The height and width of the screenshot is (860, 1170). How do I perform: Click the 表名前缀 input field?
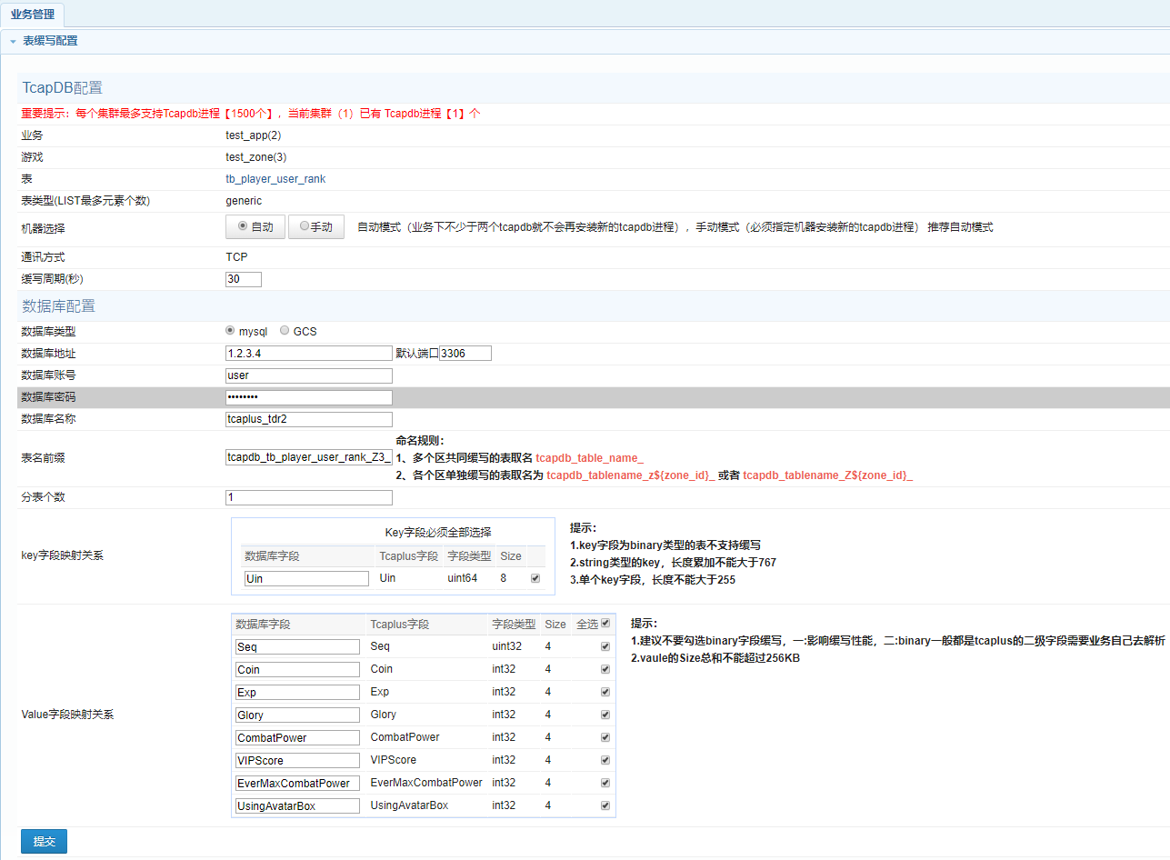pyautogui.click(x=308, y=457)
